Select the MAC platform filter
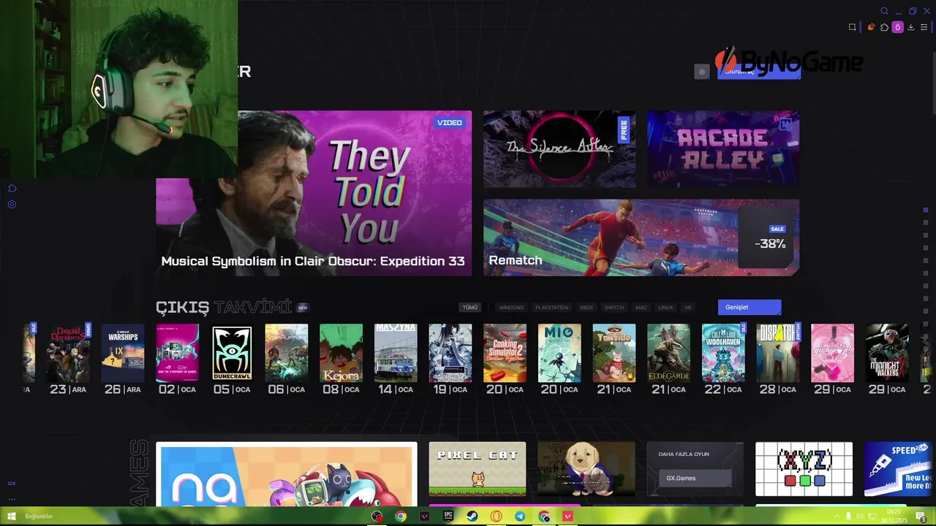This screenshot has width=936, height=526. (x=641, y=308)
